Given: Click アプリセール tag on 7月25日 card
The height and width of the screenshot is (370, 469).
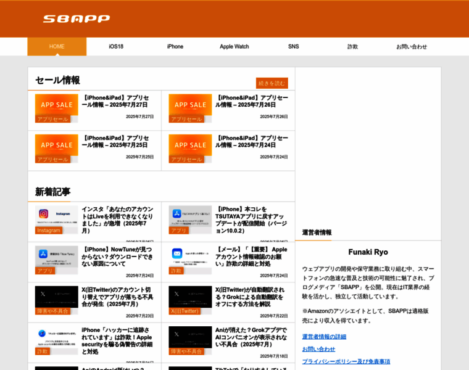Looking at the screenshot, I should click(52, 159).
